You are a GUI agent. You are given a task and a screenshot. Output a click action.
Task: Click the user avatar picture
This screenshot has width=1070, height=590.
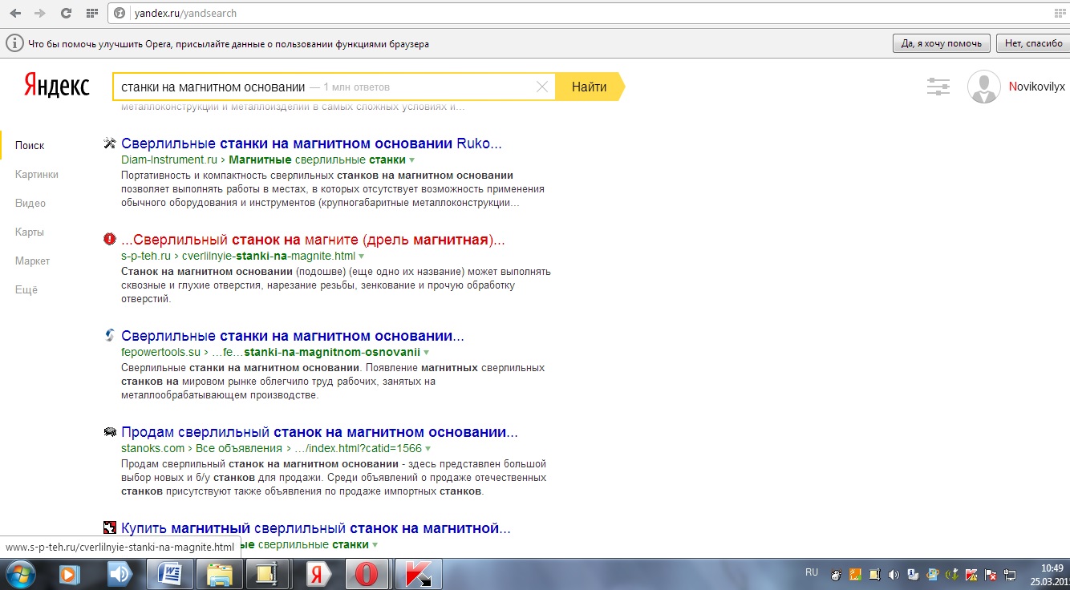coord(984,87)
